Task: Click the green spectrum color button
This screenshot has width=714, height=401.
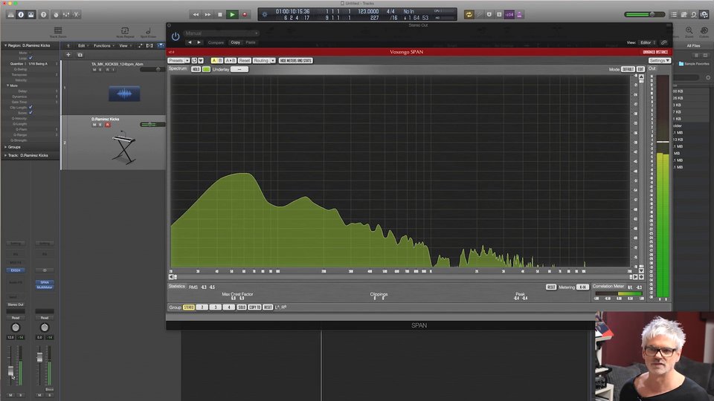Action: [x=206, y=69]
